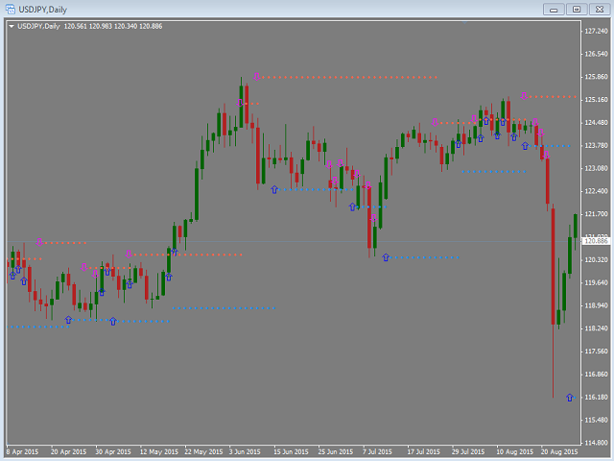
Task: Click the 20 Aug 2015 date label
Action: (x=559, y=451)
